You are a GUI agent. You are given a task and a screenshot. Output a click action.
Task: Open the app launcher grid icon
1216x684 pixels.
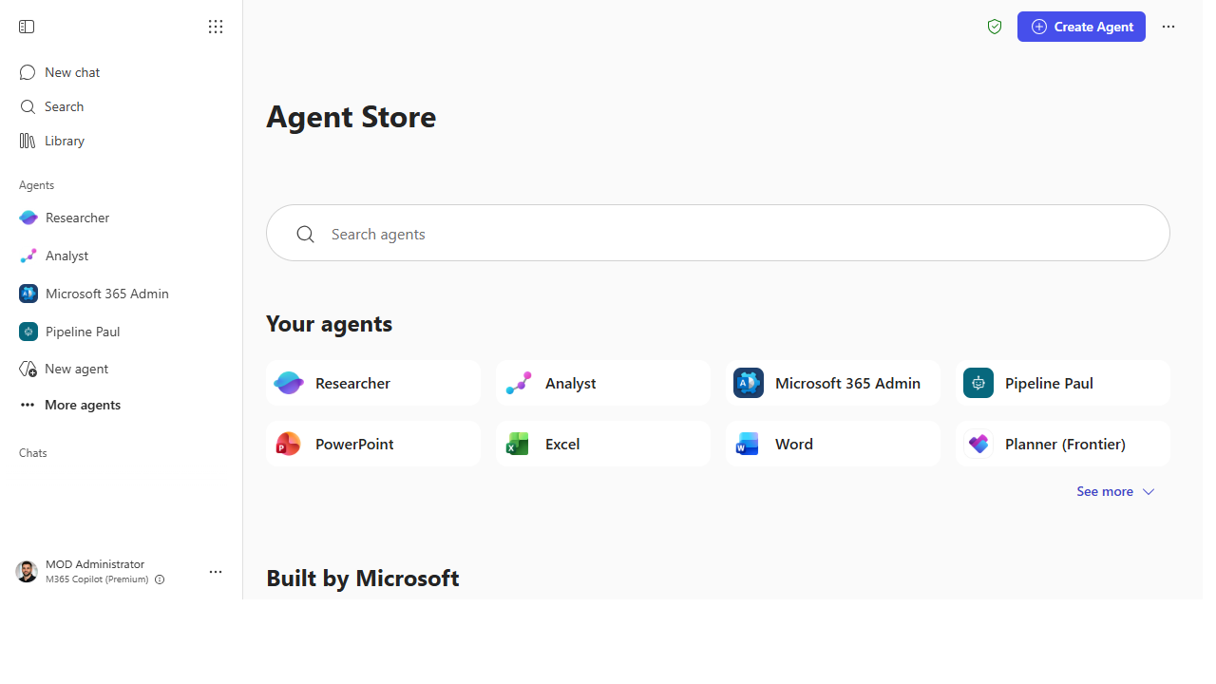pyautogui.click(x=216, y=27)
